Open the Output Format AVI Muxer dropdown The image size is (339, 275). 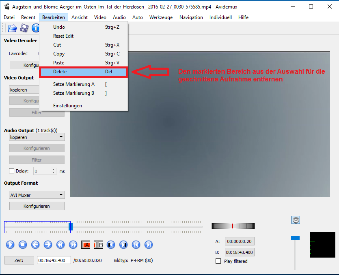[37, 195]
